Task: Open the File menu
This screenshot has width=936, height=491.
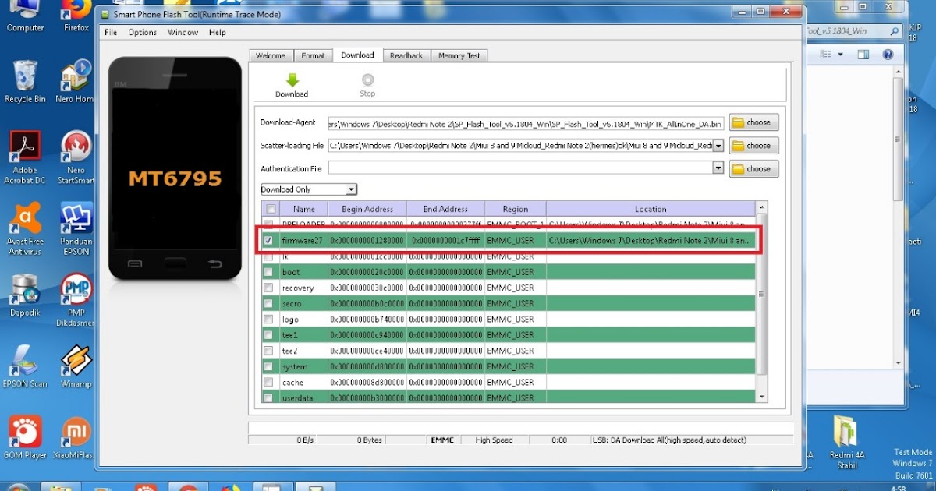Action: 111,33
